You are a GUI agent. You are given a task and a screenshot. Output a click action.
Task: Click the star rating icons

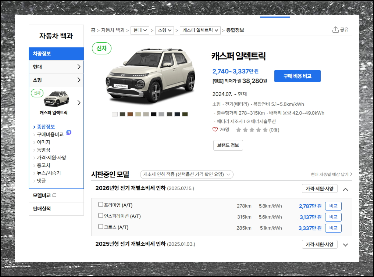click(252, 130)
